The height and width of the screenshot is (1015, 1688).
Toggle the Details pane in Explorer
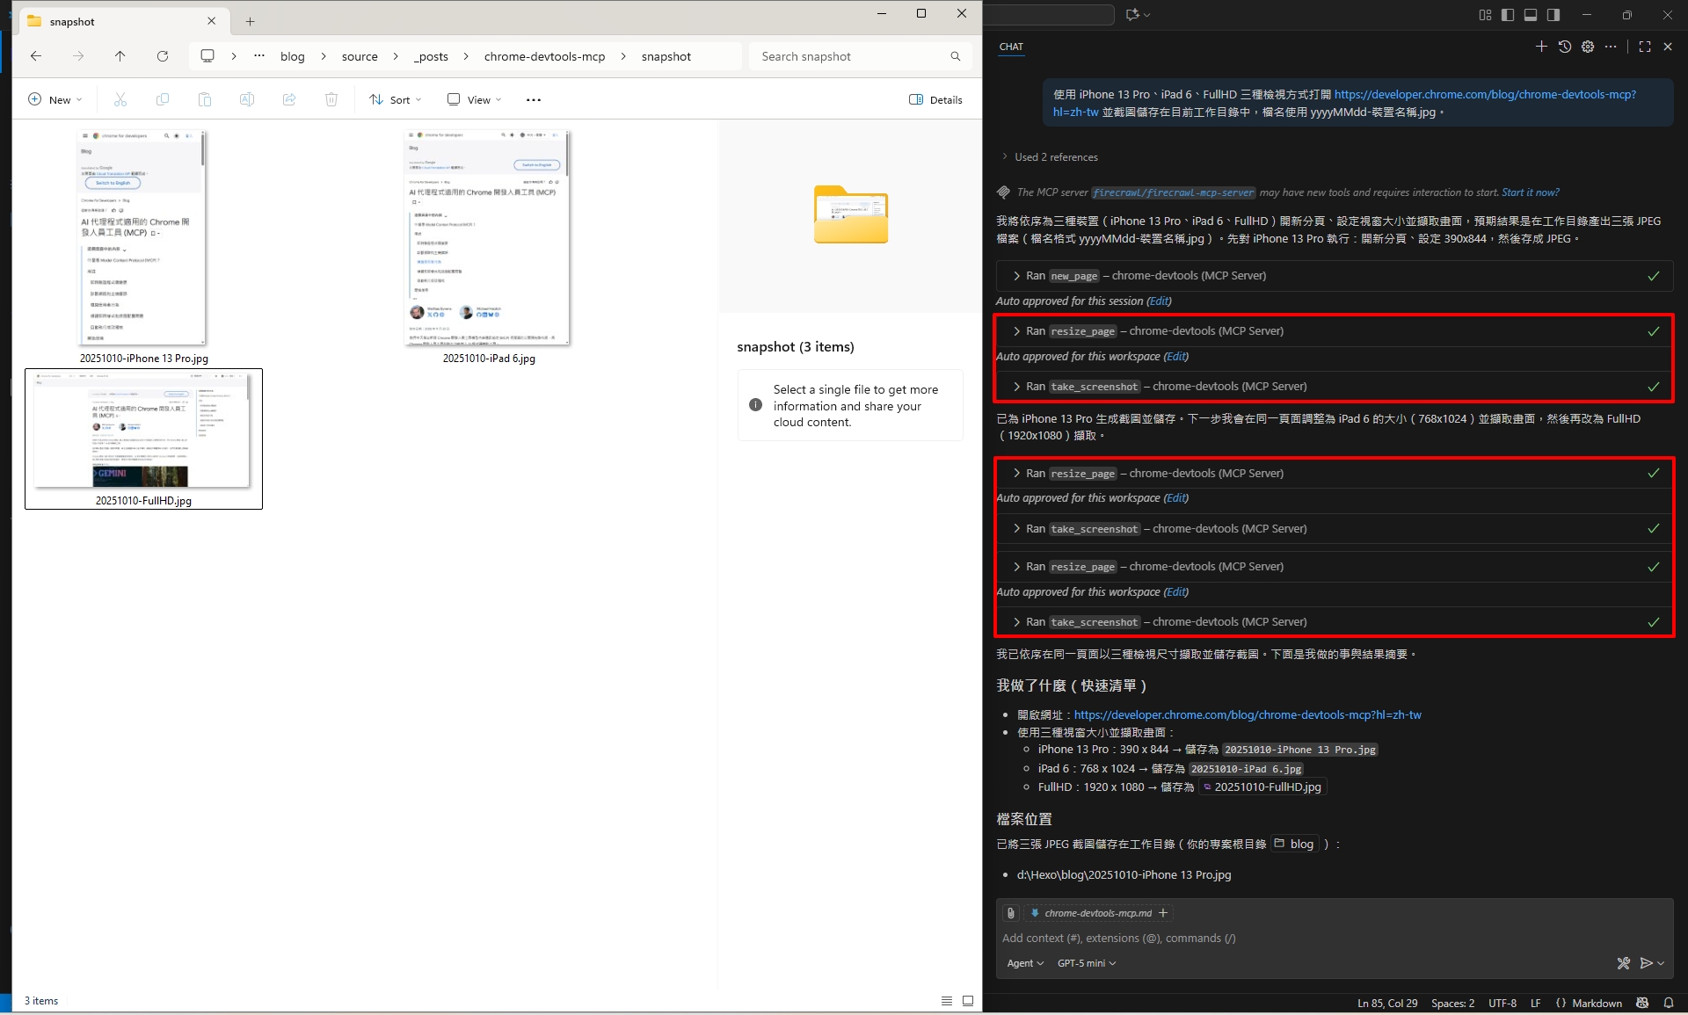pos(935,99)
